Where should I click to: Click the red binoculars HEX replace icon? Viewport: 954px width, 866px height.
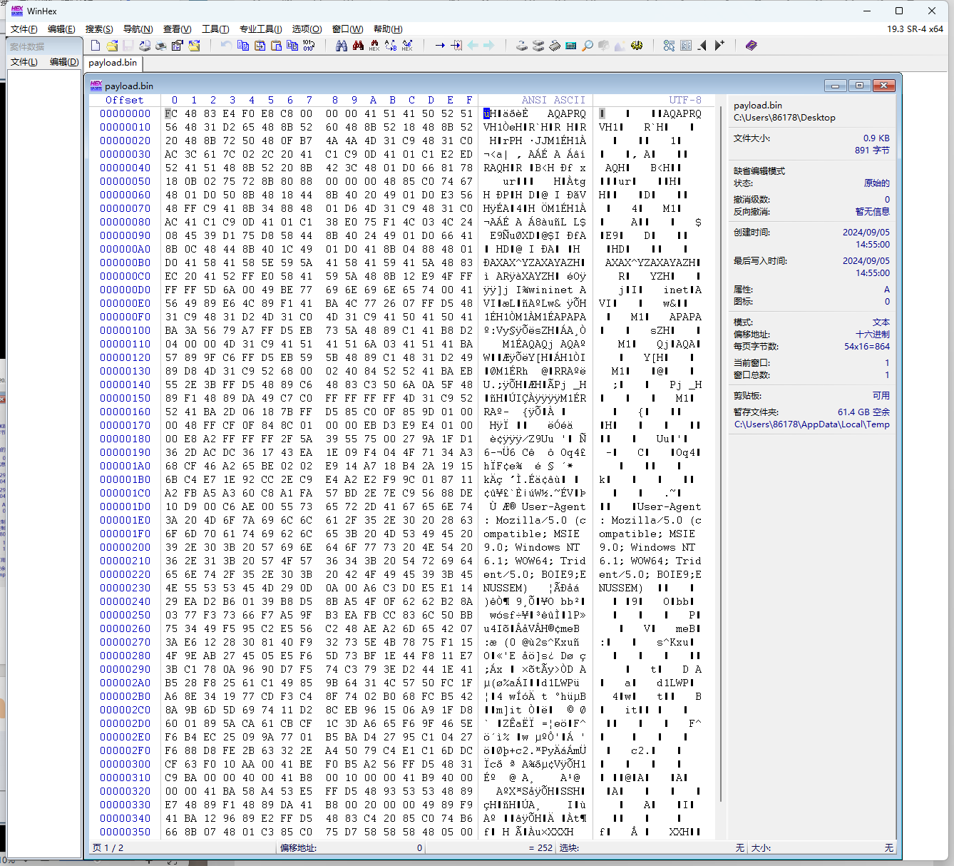tap(374, 45)
